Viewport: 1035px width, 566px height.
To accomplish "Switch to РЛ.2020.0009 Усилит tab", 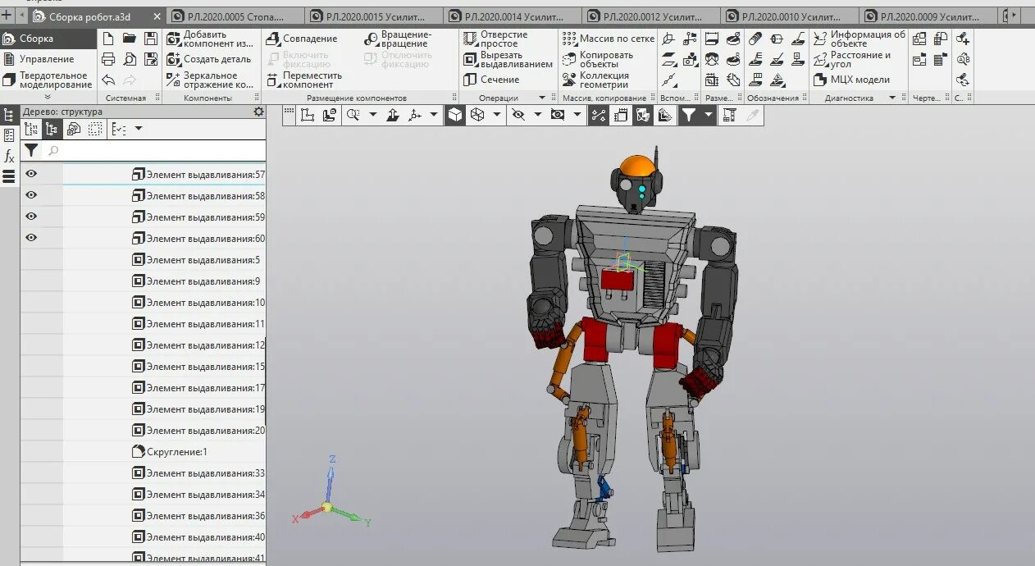I will [x=928, y=16].
